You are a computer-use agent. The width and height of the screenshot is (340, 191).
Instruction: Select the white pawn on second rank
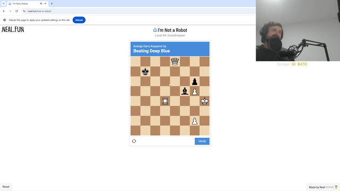coord(195,121)
